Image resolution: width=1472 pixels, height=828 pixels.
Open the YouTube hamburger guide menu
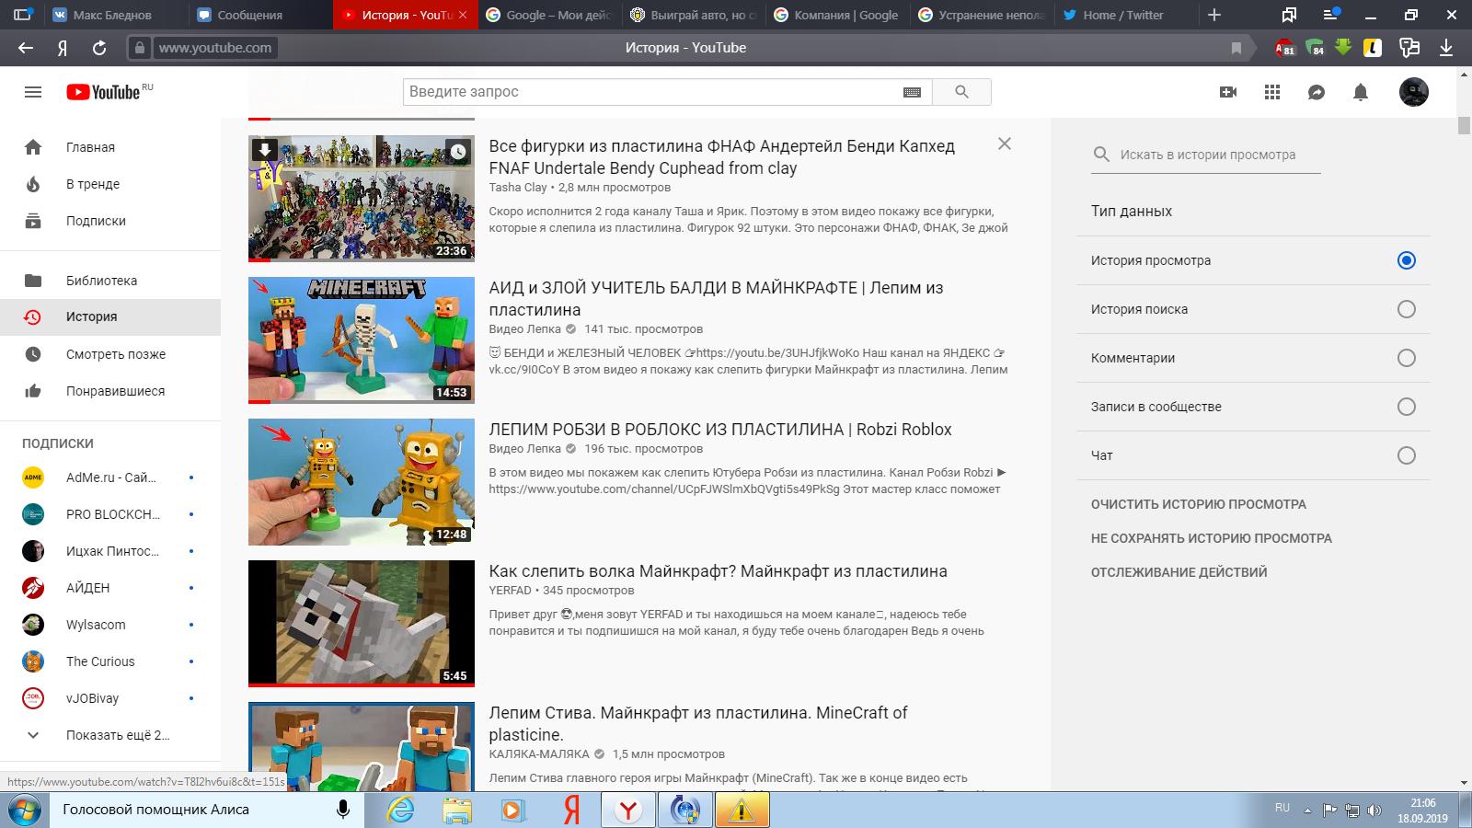(33, 92)
